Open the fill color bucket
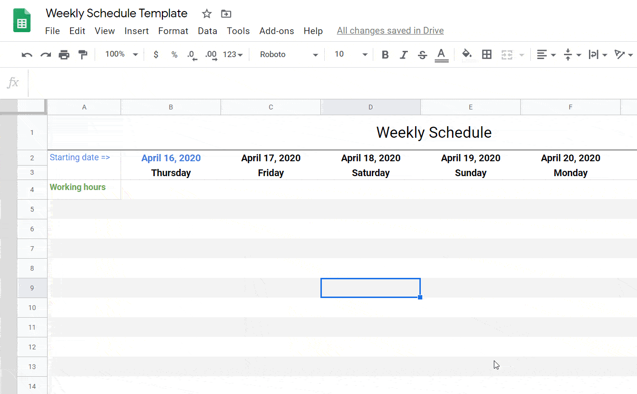 [466, 55]
